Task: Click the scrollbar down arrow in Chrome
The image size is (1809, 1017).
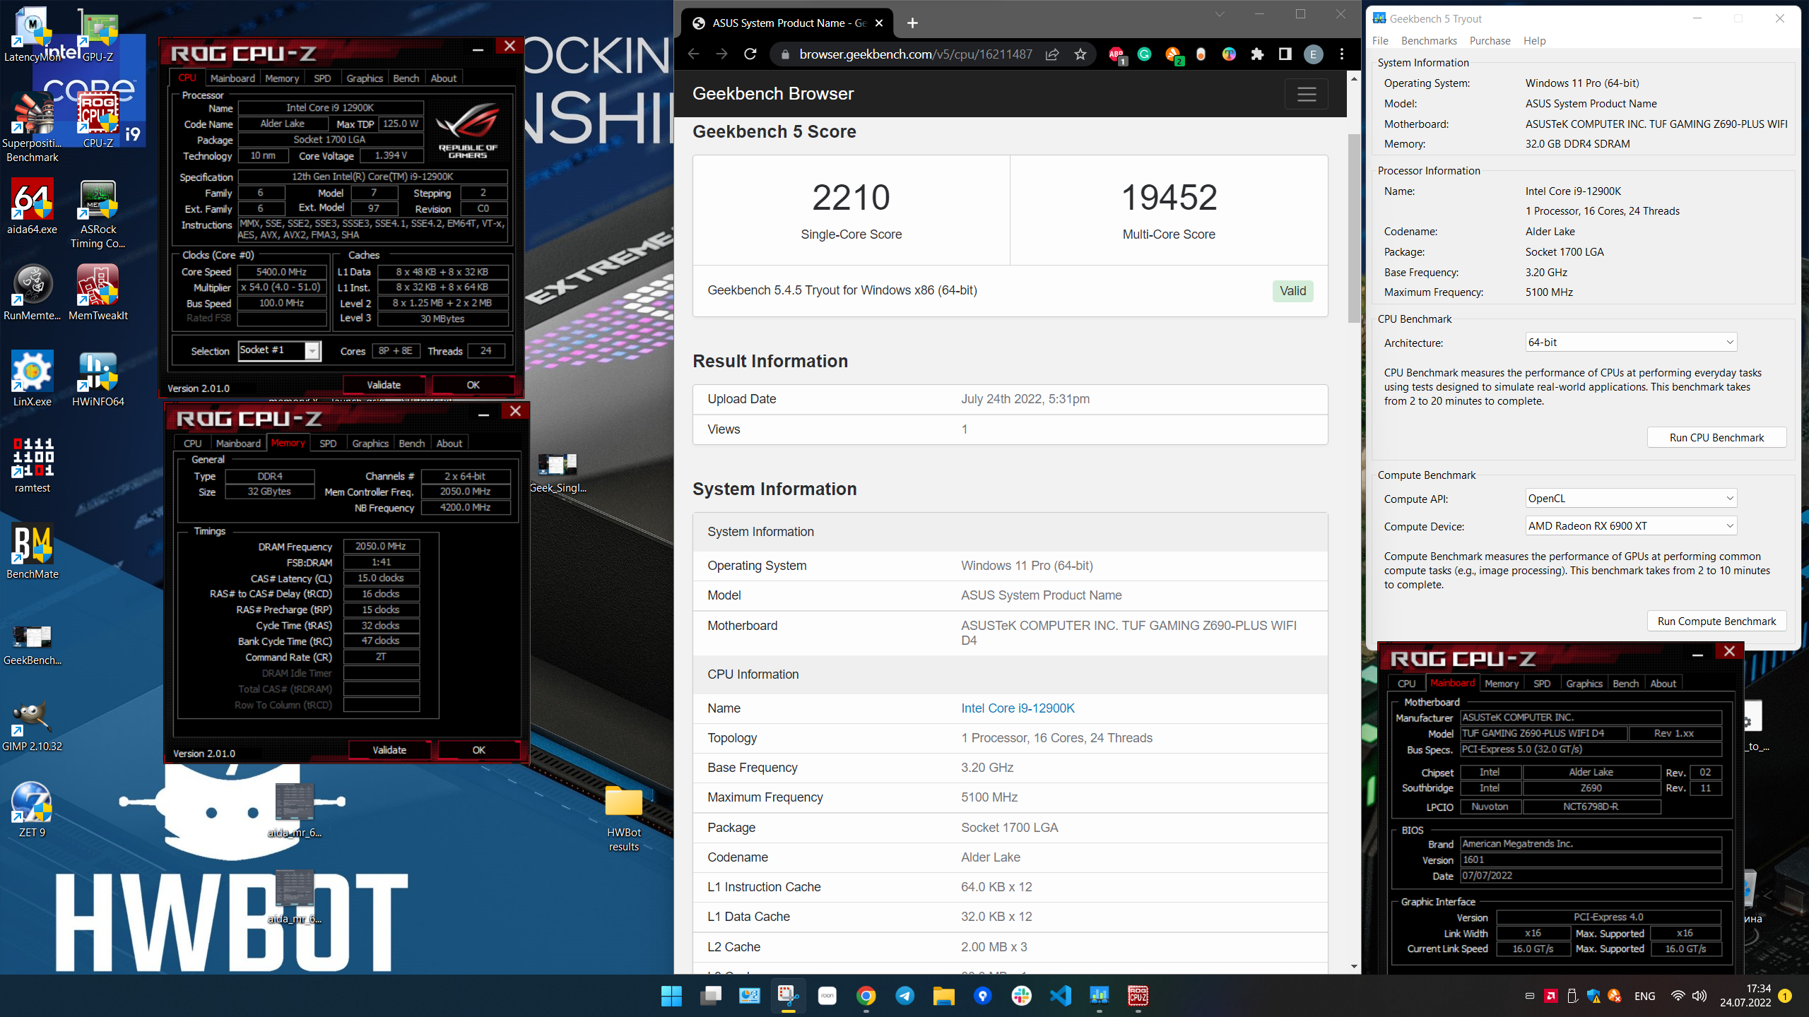Action: pos(1354,966)
